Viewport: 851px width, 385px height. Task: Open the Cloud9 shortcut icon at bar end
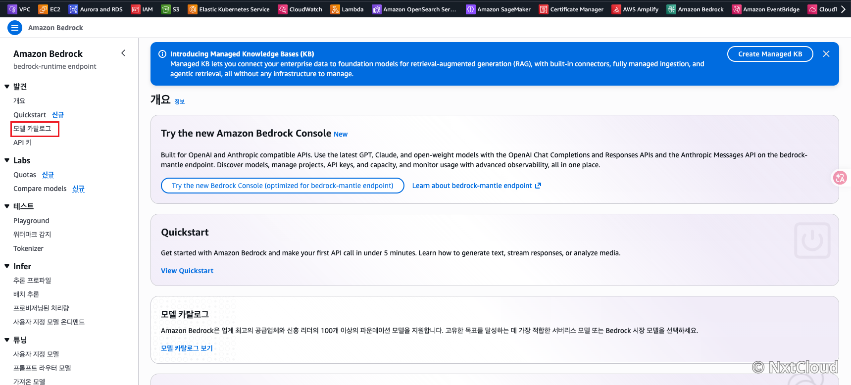click(812, 9)
